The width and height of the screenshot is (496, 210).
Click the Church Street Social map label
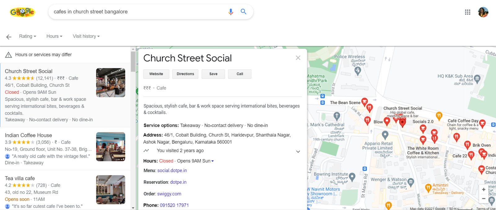point(403,108)
